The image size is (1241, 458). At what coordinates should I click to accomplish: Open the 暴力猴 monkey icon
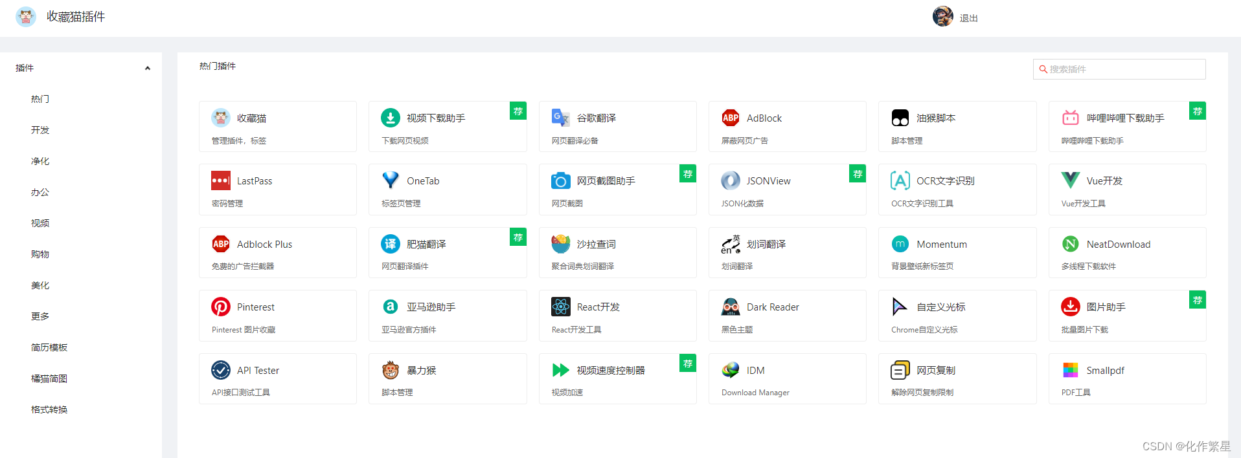coord(391,370)
